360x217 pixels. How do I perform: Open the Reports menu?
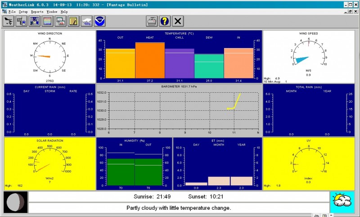click(37, 12)
